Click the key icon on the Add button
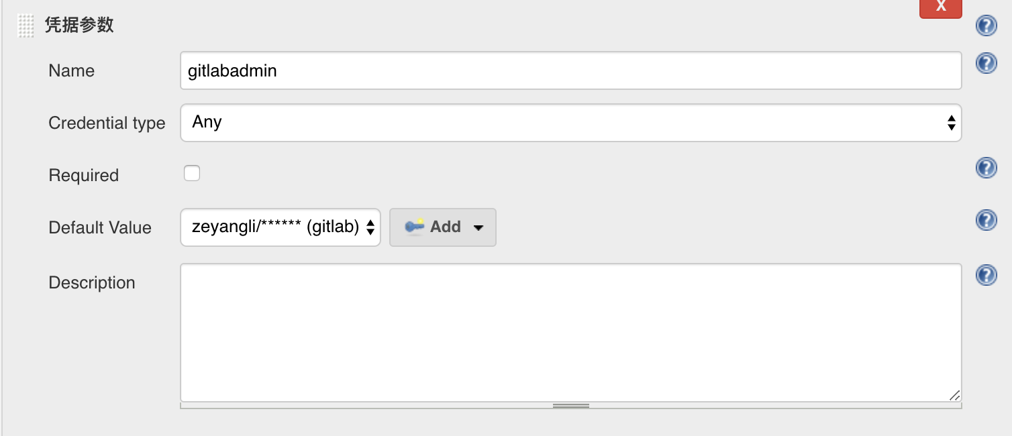The image size is (1012, 436). tap(415, 227)
